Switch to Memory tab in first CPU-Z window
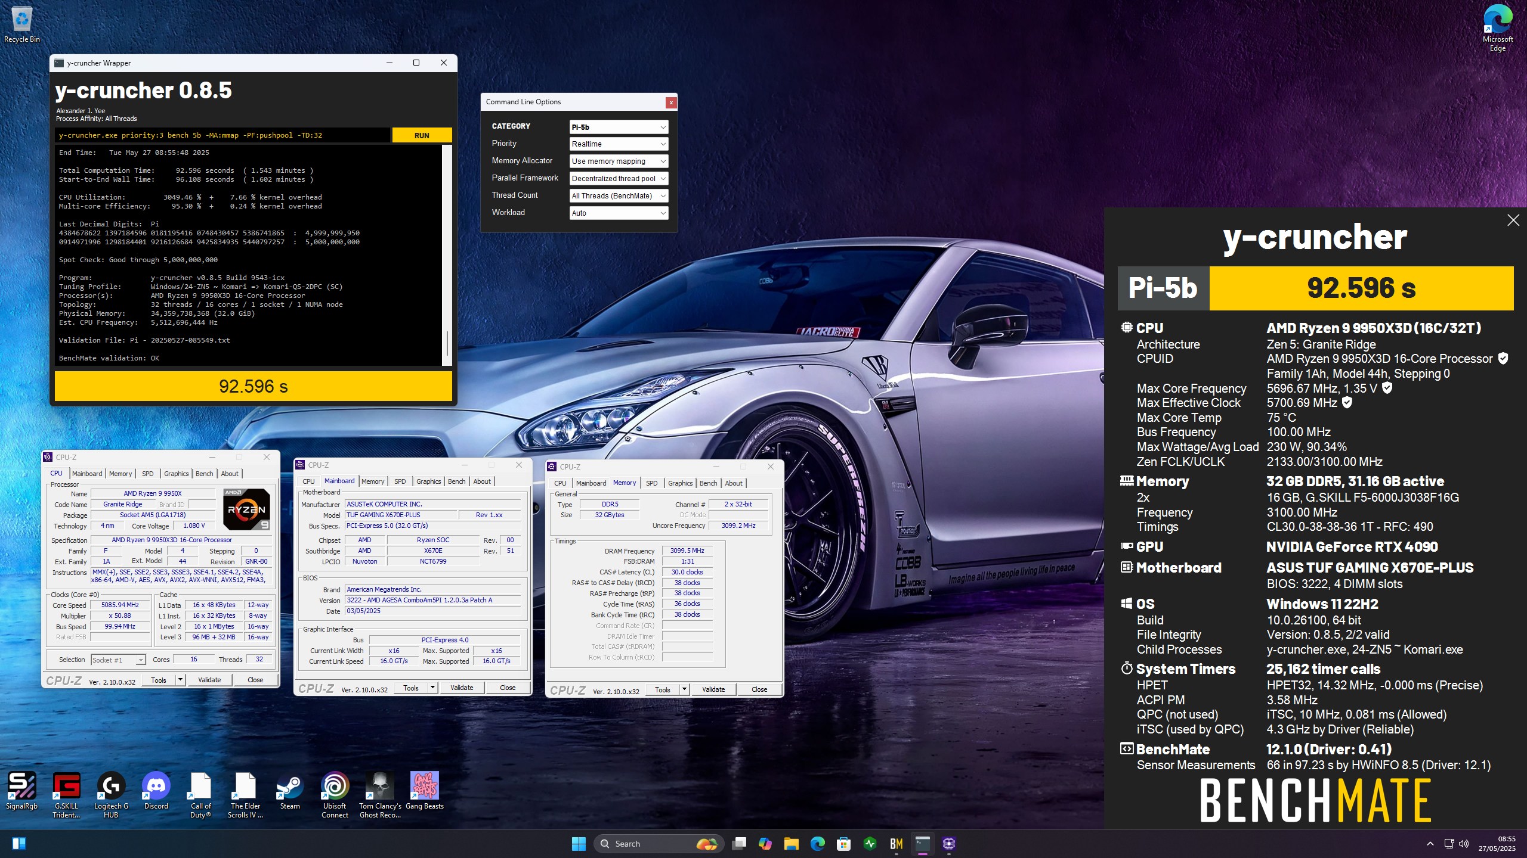 click(x=120, y=474)
